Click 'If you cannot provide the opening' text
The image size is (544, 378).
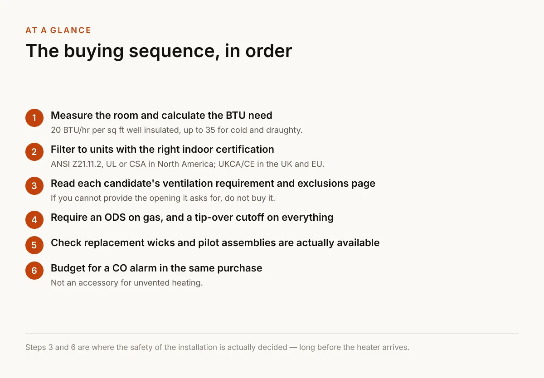click(163, 198)
